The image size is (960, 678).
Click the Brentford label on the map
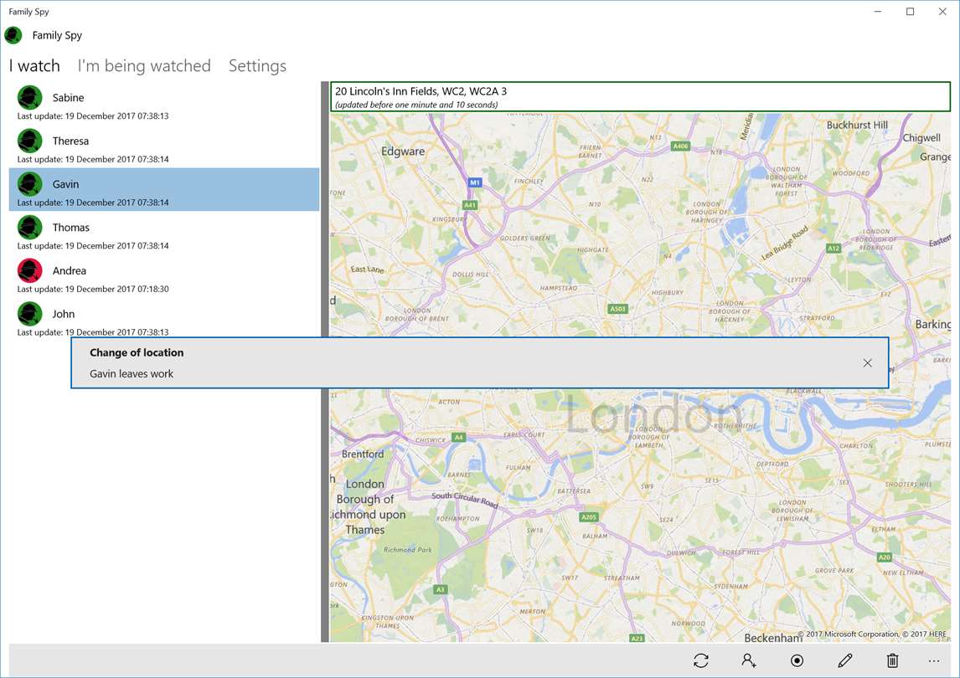click(363, 454)
